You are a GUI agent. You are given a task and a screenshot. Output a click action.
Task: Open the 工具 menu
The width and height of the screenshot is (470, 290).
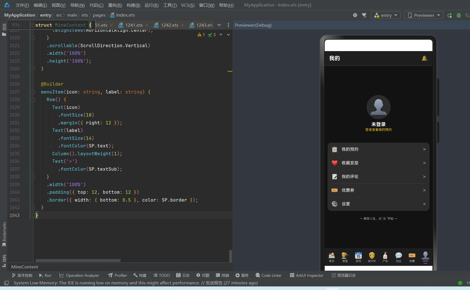[170, 5]
